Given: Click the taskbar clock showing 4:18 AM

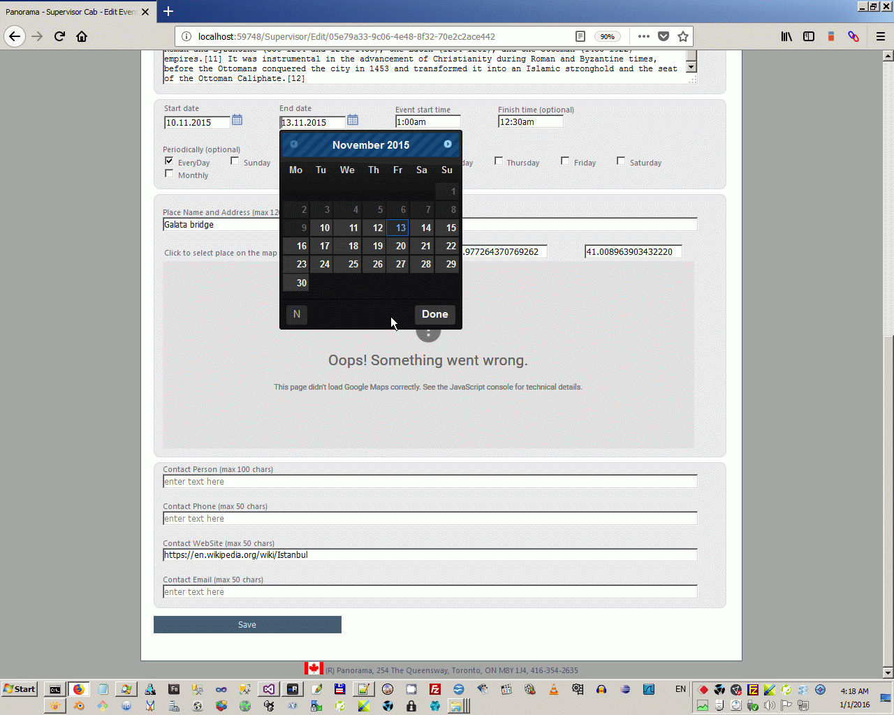Looking at the screenshot, I should coord(854,691).
